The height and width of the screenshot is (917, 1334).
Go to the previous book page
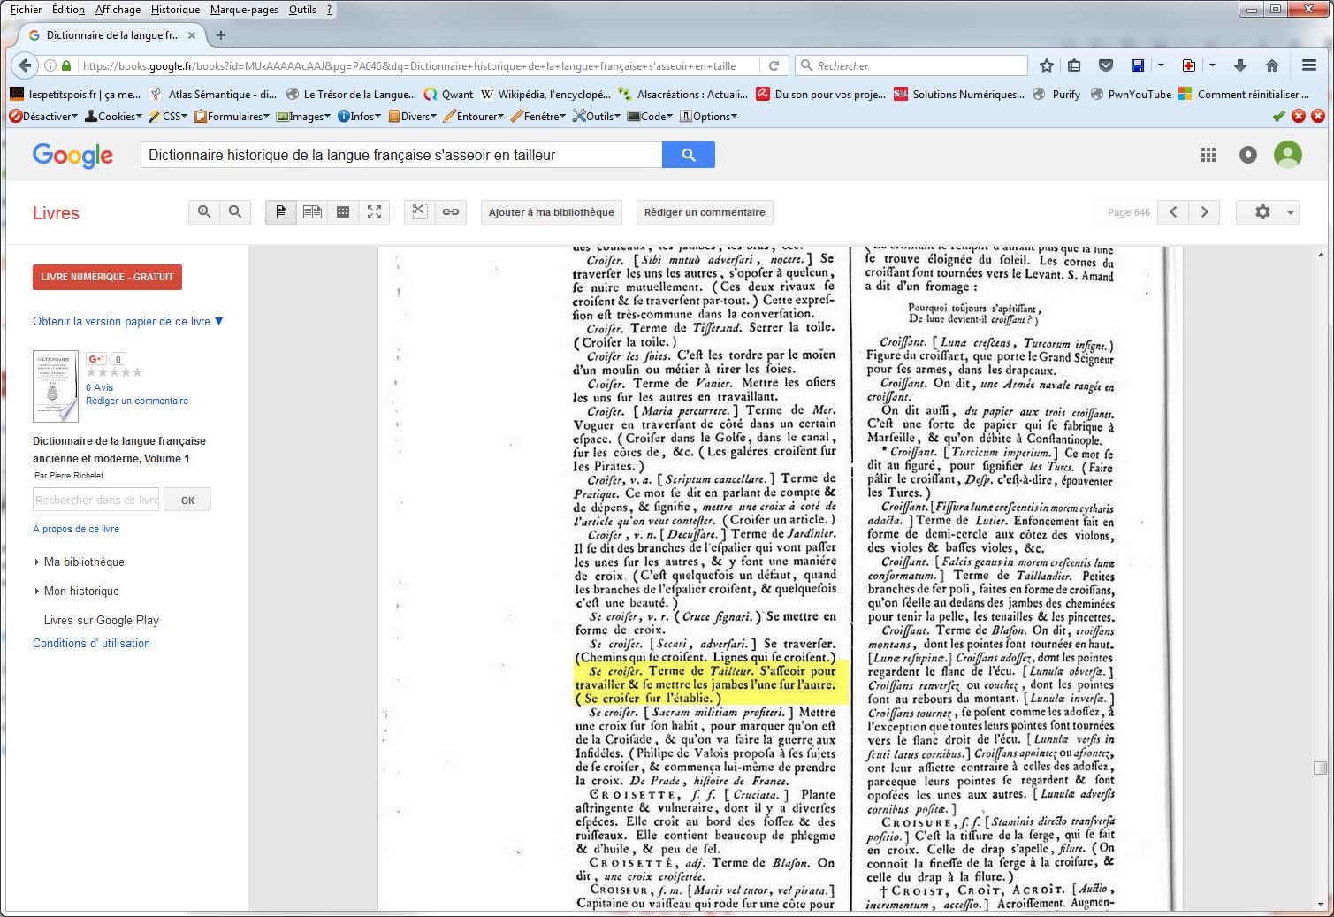pos(1173,212)
